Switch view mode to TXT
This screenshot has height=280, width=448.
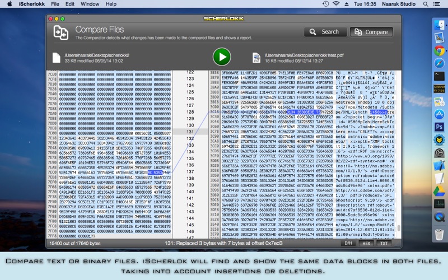[x=384, y=244]
